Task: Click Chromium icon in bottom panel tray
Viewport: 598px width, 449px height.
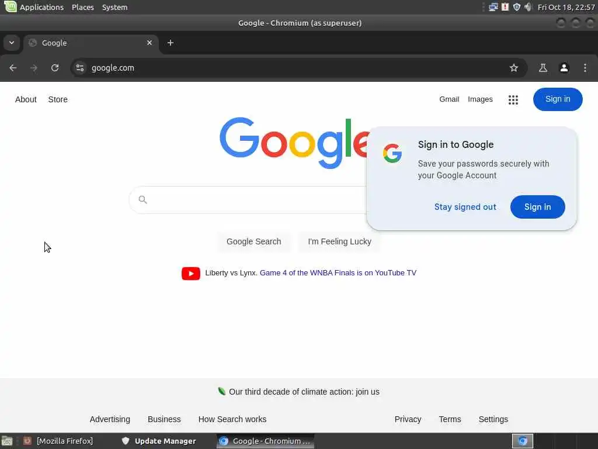Action: (x=523, y=441)
